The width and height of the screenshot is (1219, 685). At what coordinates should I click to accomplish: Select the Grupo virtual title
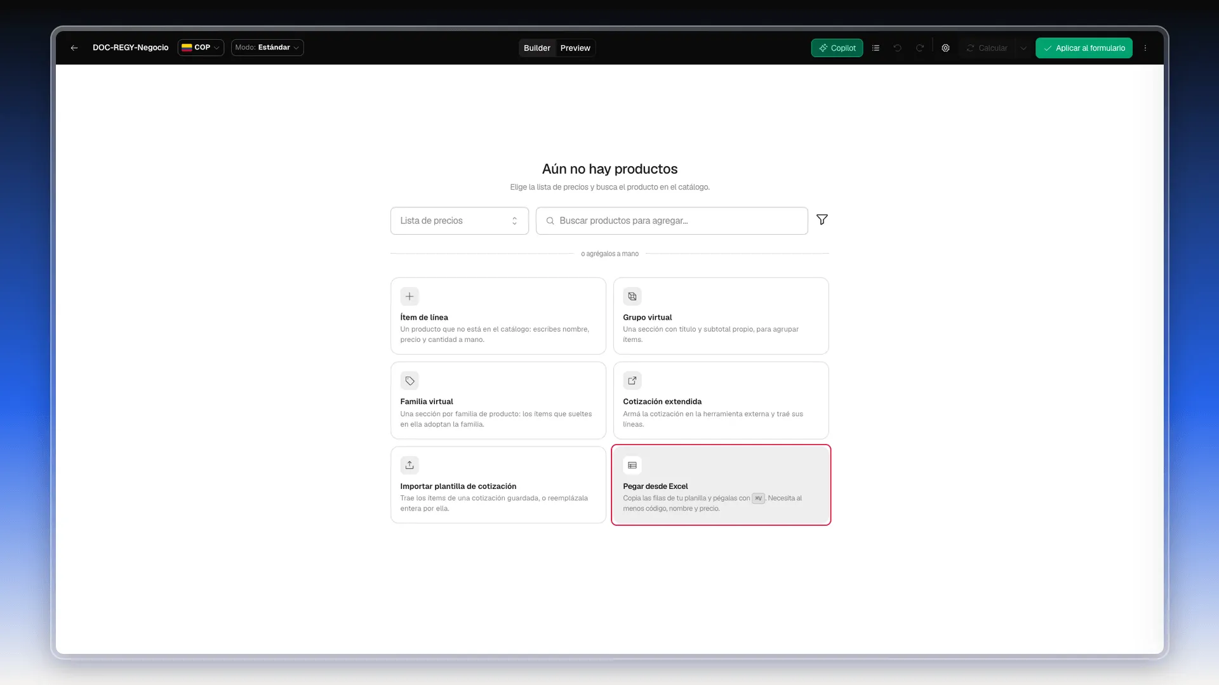tap(647, 317)
